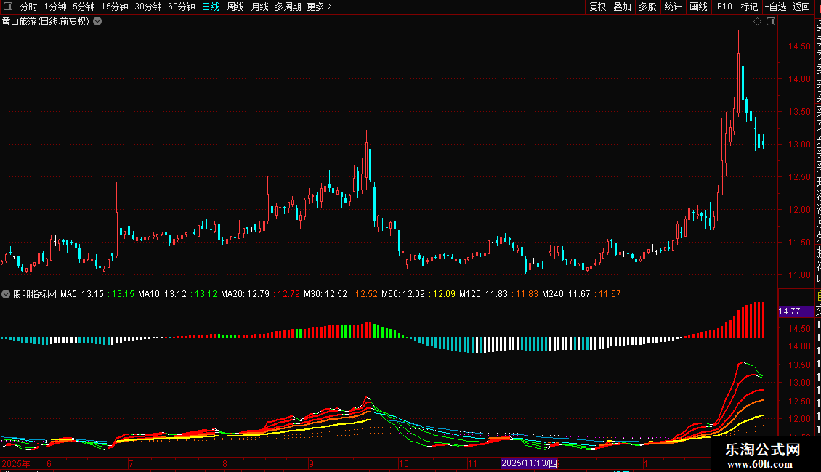Switch to the 5分钟 period
The width and height of the screenshot is (821, 472).
tap(84, 7)
